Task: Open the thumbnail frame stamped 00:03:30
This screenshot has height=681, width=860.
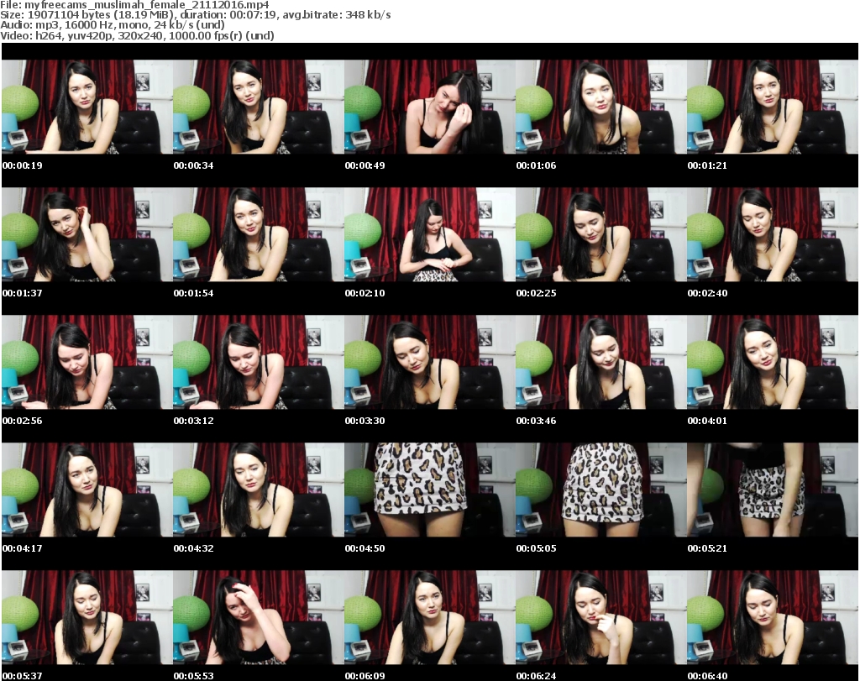Action: tap(430, 363)
